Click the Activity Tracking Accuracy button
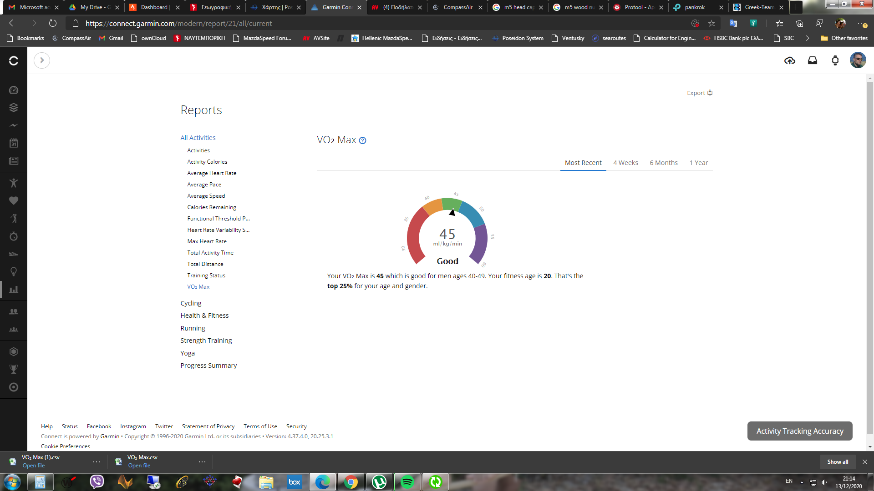This screenshot has height=491, width=874. tap(800, 431)
